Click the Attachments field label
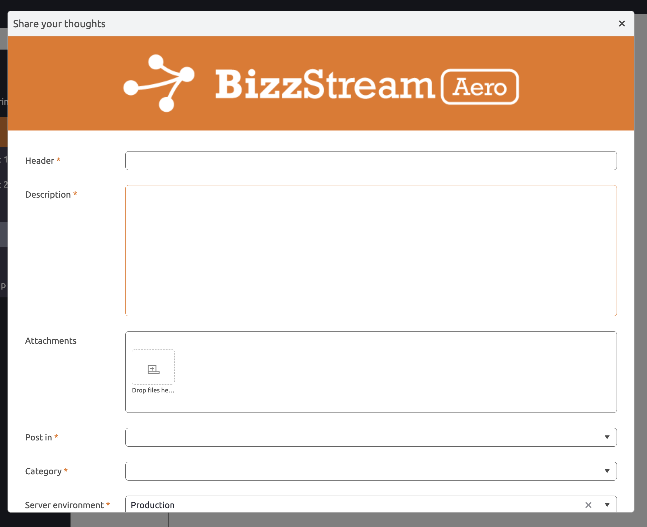The width and height of the screenshot is (647, 527). coord(51,341)
